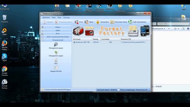The width and height of the screenshot is (190, 107).
Task: Open the Wondershare desktop shortcut
Action: pyautogui.click(x=99, y=8)
